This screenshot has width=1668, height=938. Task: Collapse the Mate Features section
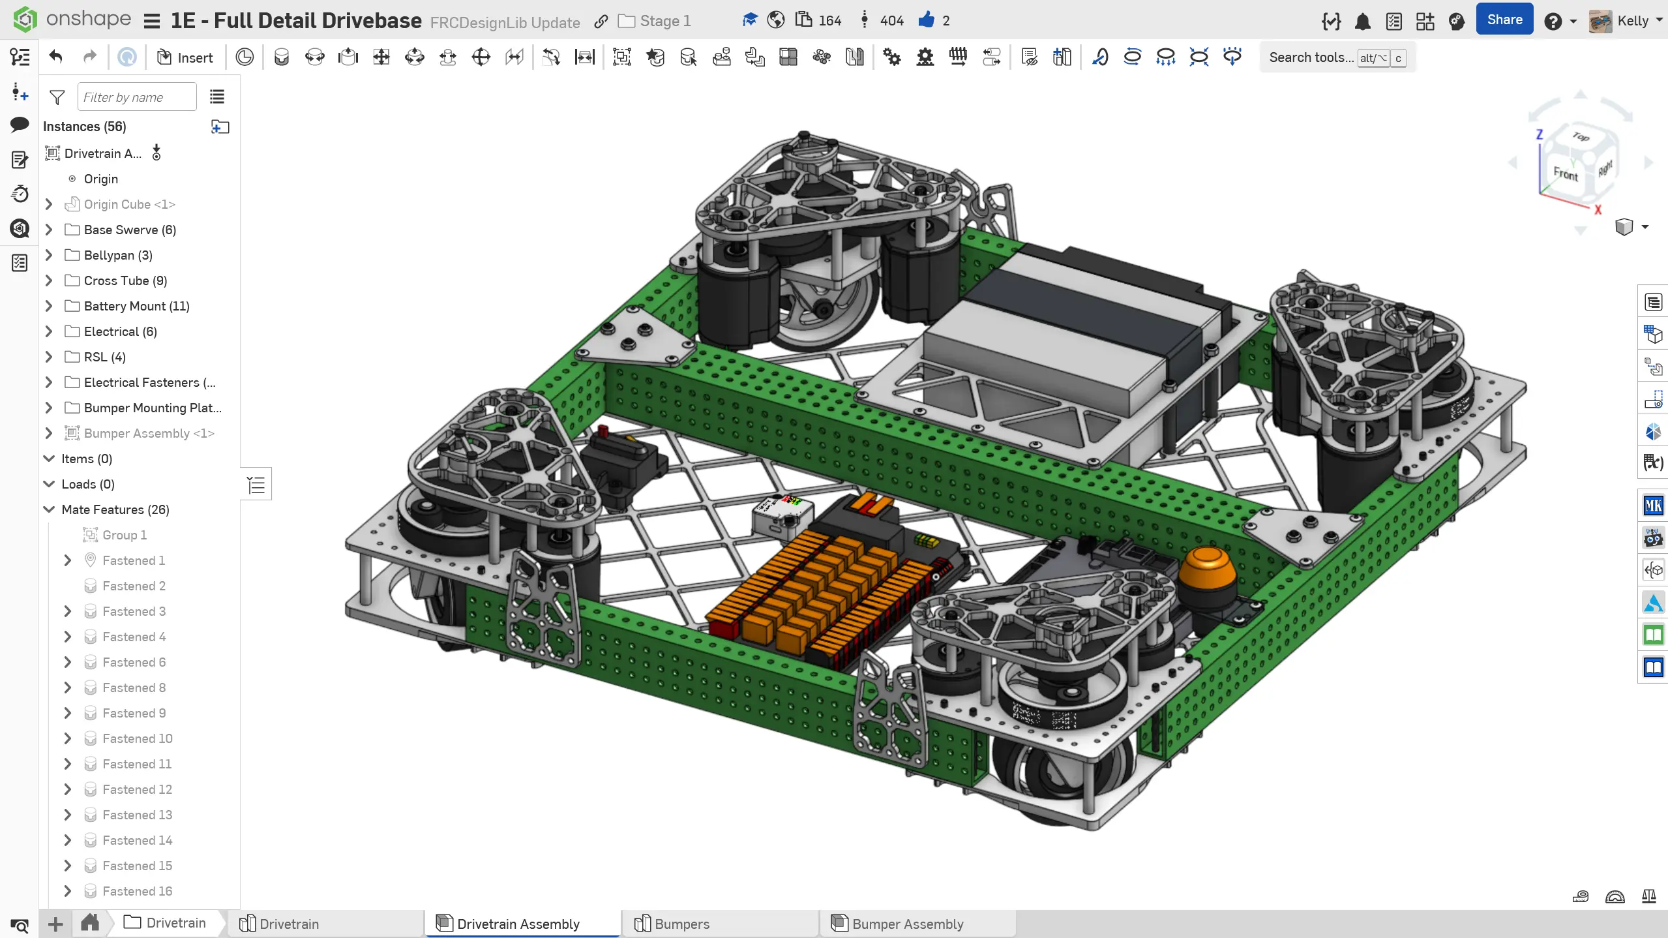49,509
